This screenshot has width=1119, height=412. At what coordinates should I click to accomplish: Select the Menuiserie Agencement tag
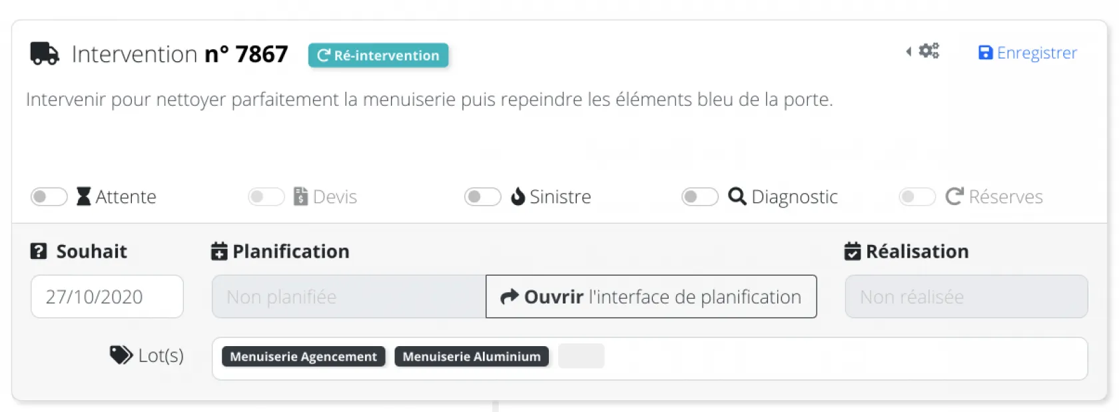tap(303, 357)
